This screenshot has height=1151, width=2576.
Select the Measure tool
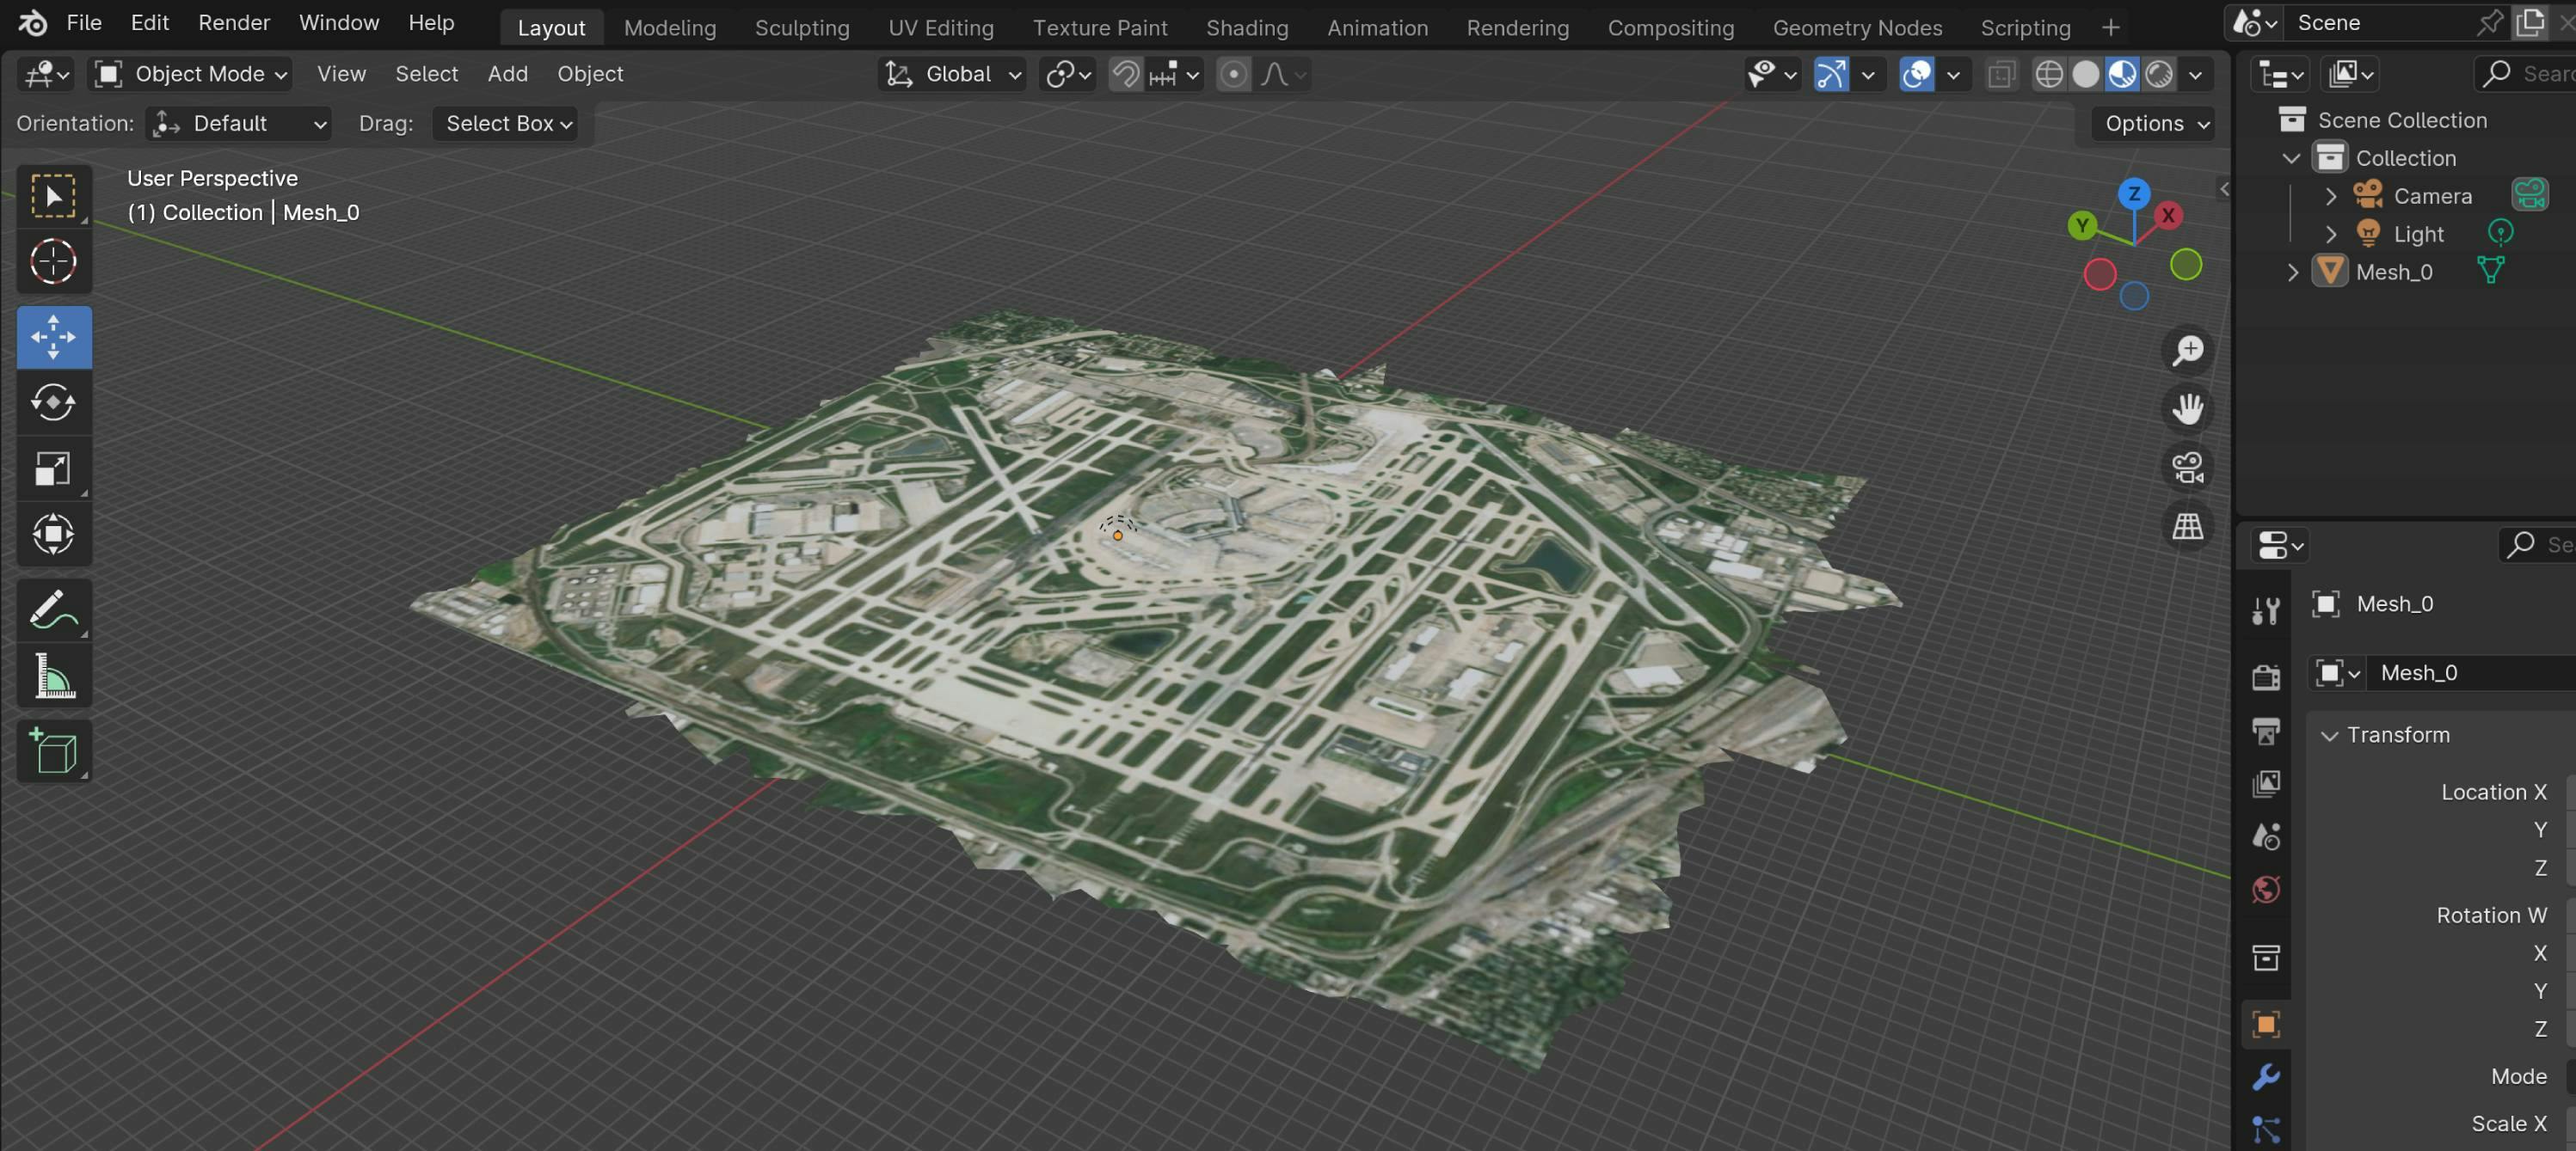tap(53, 677)
